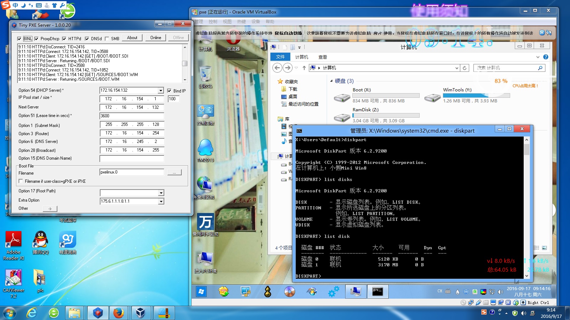Viewport: 570px width, 320px height.
Task: Open VirtualBox View menu
Action: click(227, 22)
